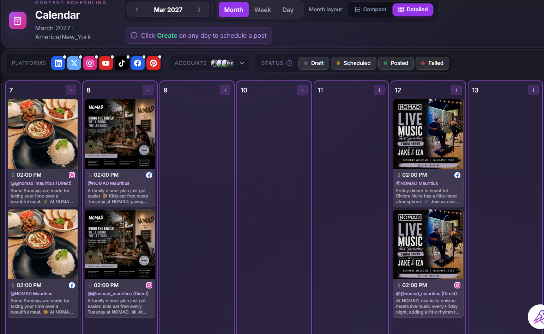This screenshot has width=544, height=334.
Task: Toggle the X (Twitter) platform filter
Action: click(74, 63)
